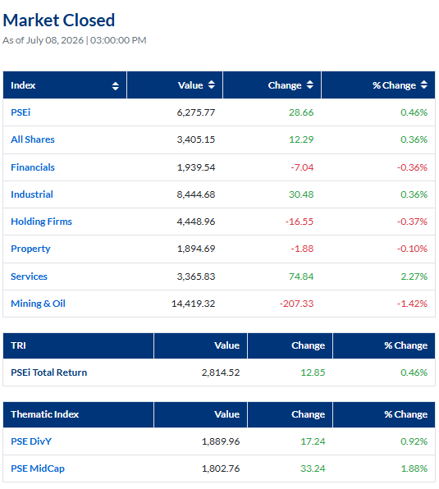Select Services value 3,365.83
Image resolution: width=439 pixels, height=489 pixels.
click(x=196, y=276)
